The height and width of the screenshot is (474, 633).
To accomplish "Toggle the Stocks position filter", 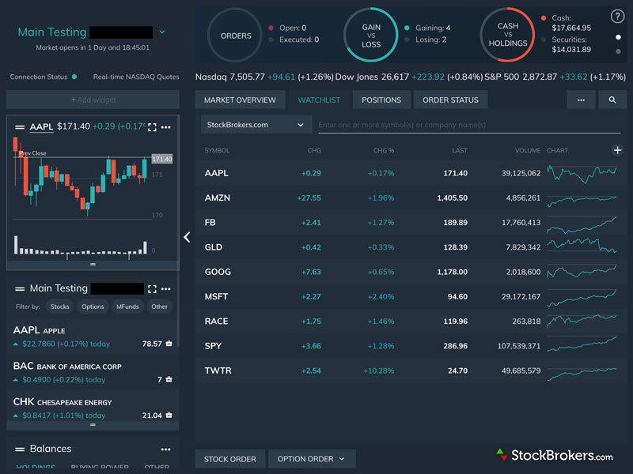I will click(60, 307).
